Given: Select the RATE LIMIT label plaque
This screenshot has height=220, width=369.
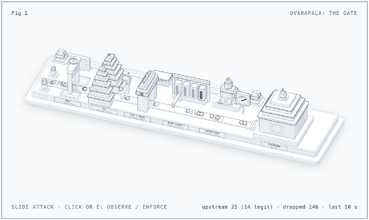Looking at the screenshot, I should pyautogui.click(x=175, y=125).
